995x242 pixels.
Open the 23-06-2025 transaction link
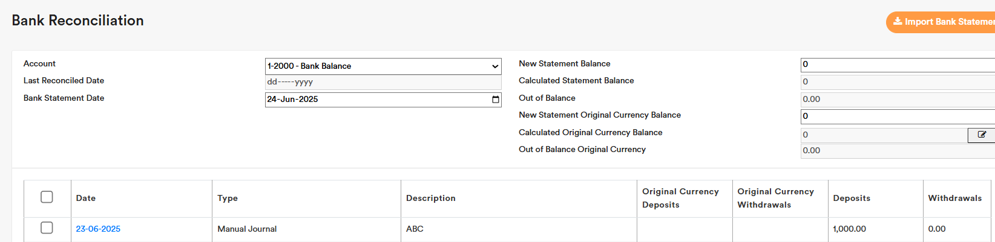click(x=98, y=229)
